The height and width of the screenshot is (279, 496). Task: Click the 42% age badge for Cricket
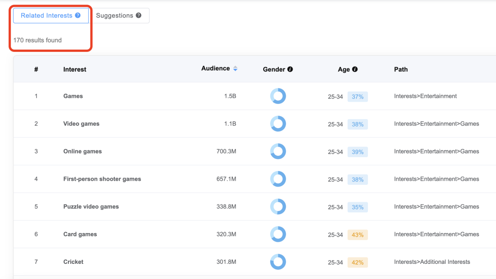357,262
